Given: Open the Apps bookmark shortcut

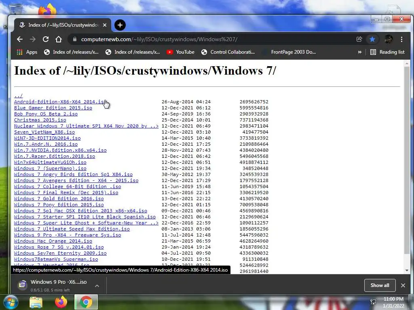Looking at the screenshot, I should 27,52.
